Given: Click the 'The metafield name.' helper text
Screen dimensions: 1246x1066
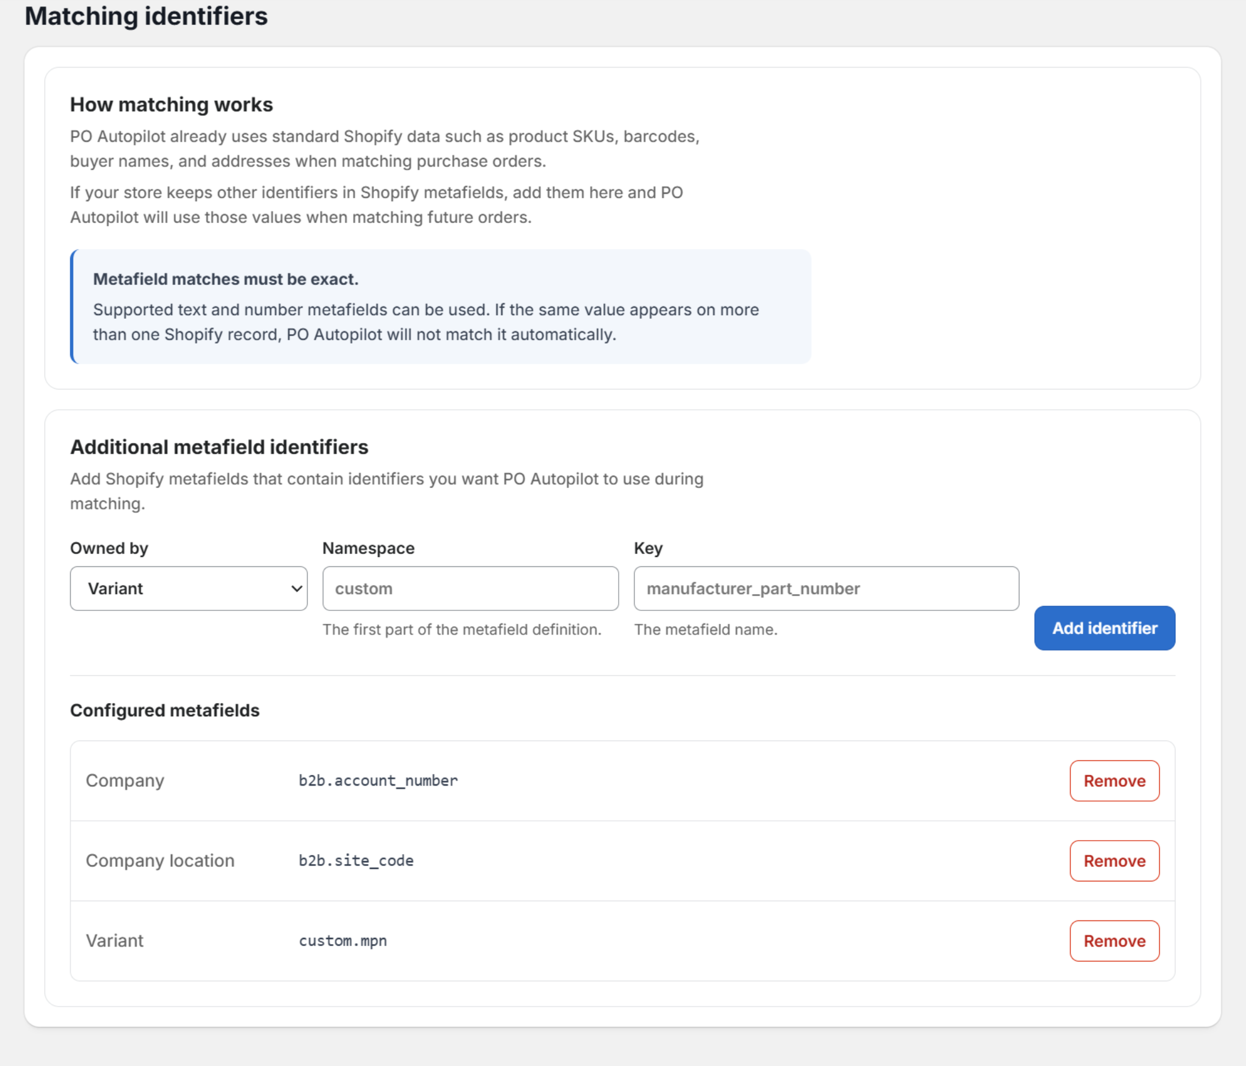Looking at the screenshot, I should pos(705,629).
